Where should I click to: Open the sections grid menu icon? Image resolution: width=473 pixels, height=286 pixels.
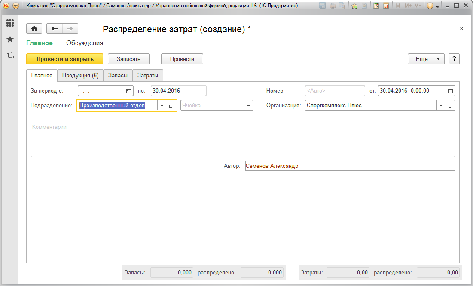pos(10,23)
